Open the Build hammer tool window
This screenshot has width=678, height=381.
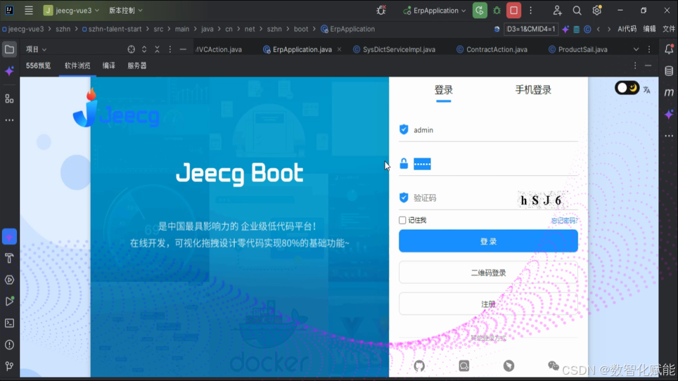point(9,259)
